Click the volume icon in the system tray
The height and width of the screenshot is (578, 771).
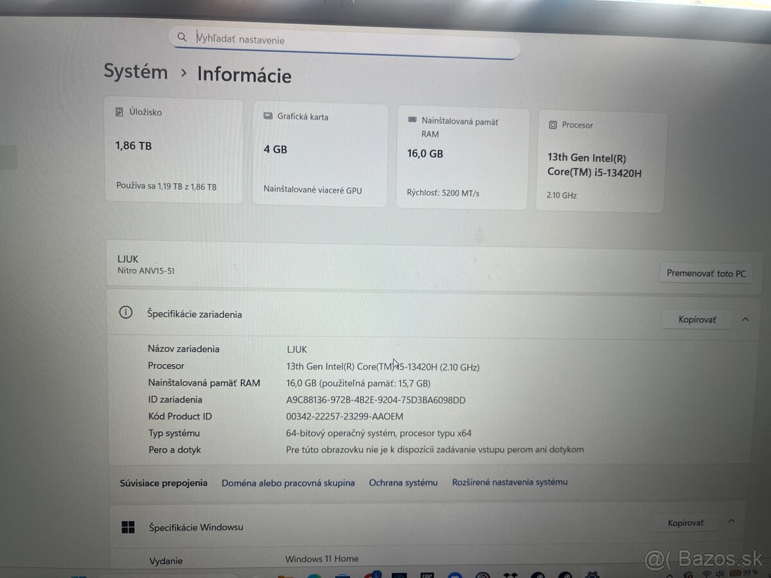(718, 574)
